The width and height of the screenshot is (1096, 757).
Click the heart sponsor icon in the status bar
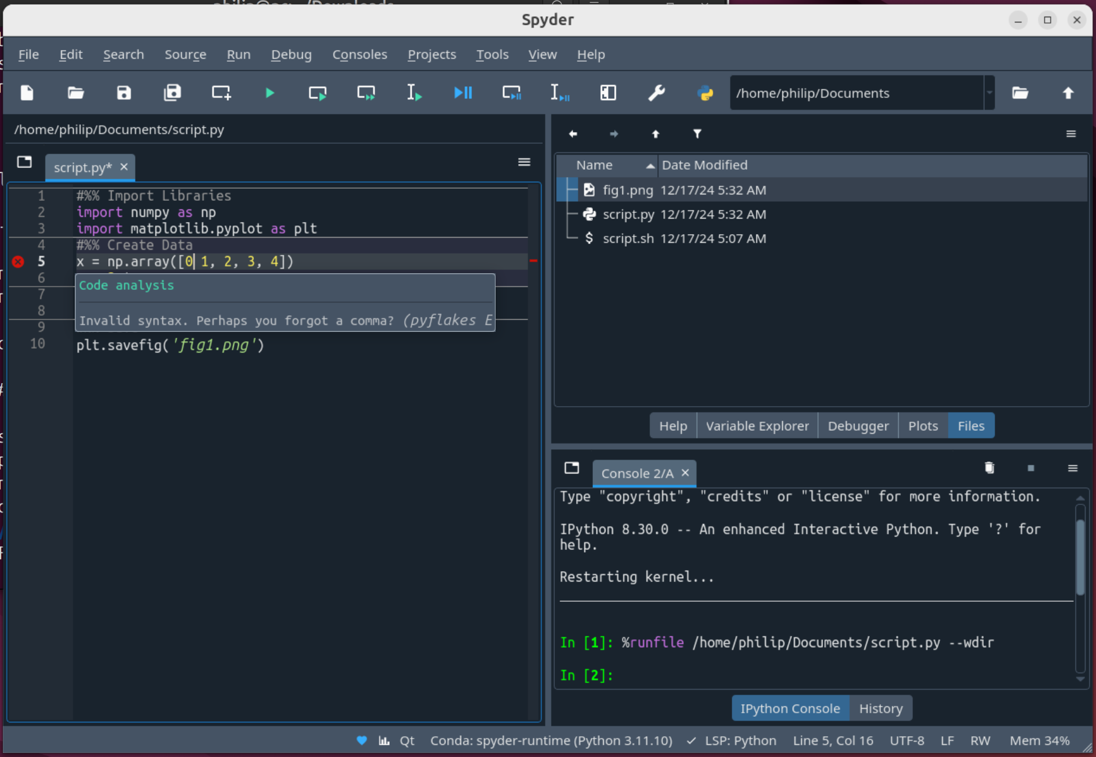pyautogui.click(x=361, y=740)
